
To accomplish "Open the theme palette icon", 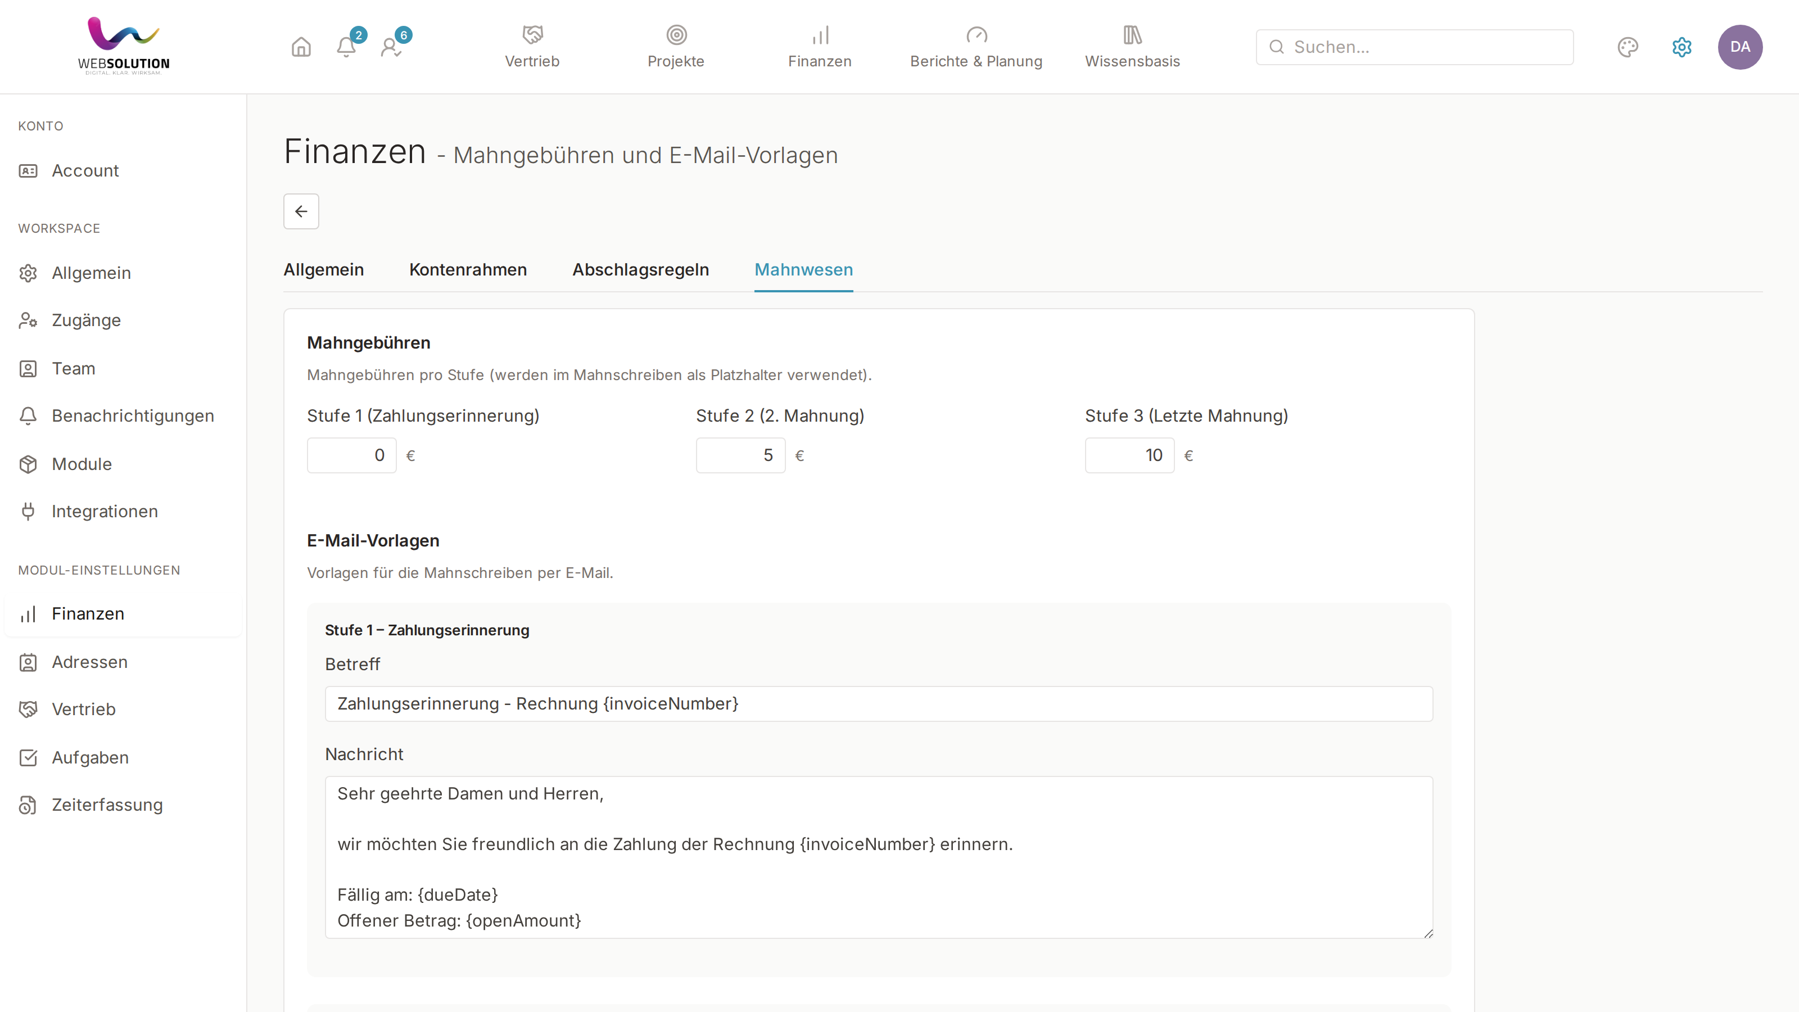I will (x=1628, y=47).
